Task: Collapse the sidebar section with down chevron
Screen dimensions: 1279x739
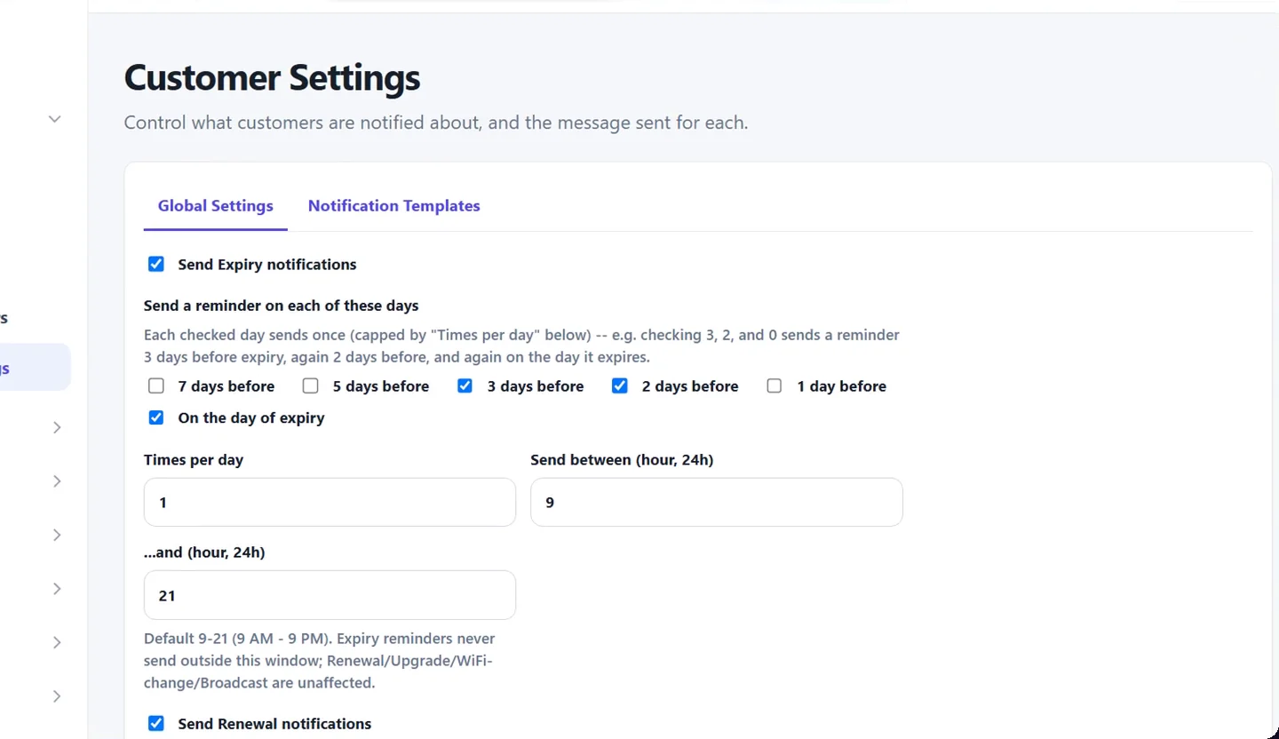Action: (x=54, y=118)
